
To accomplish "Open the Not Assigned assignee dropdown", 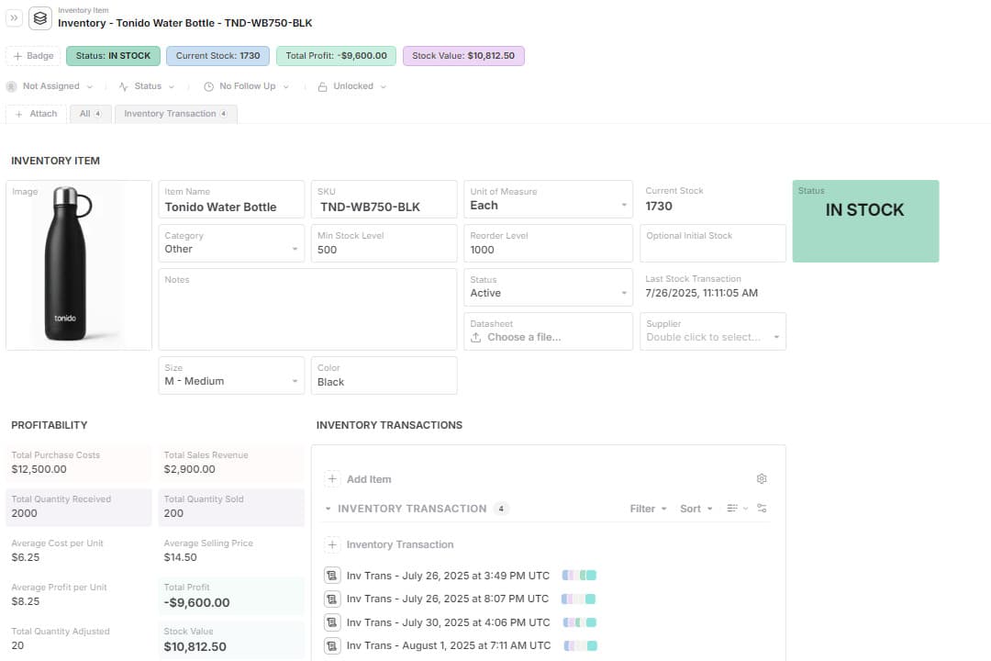I will coord(50,86).
